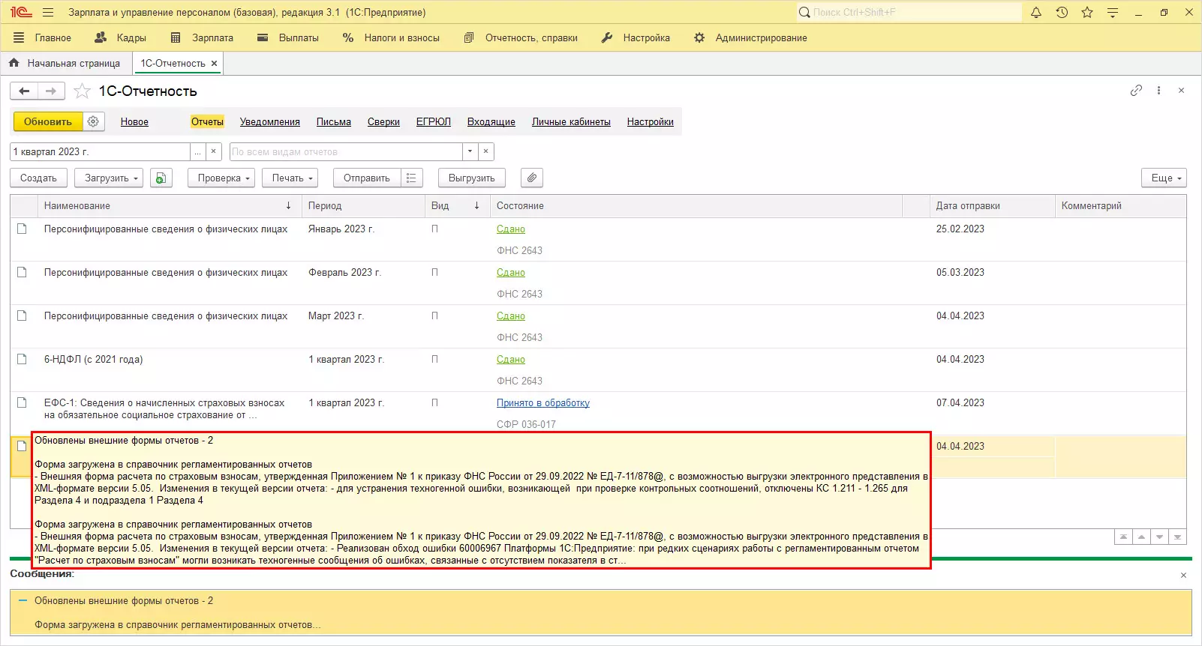
Task: Open the Проверка dropdown menu
Action: coord(224,178)
